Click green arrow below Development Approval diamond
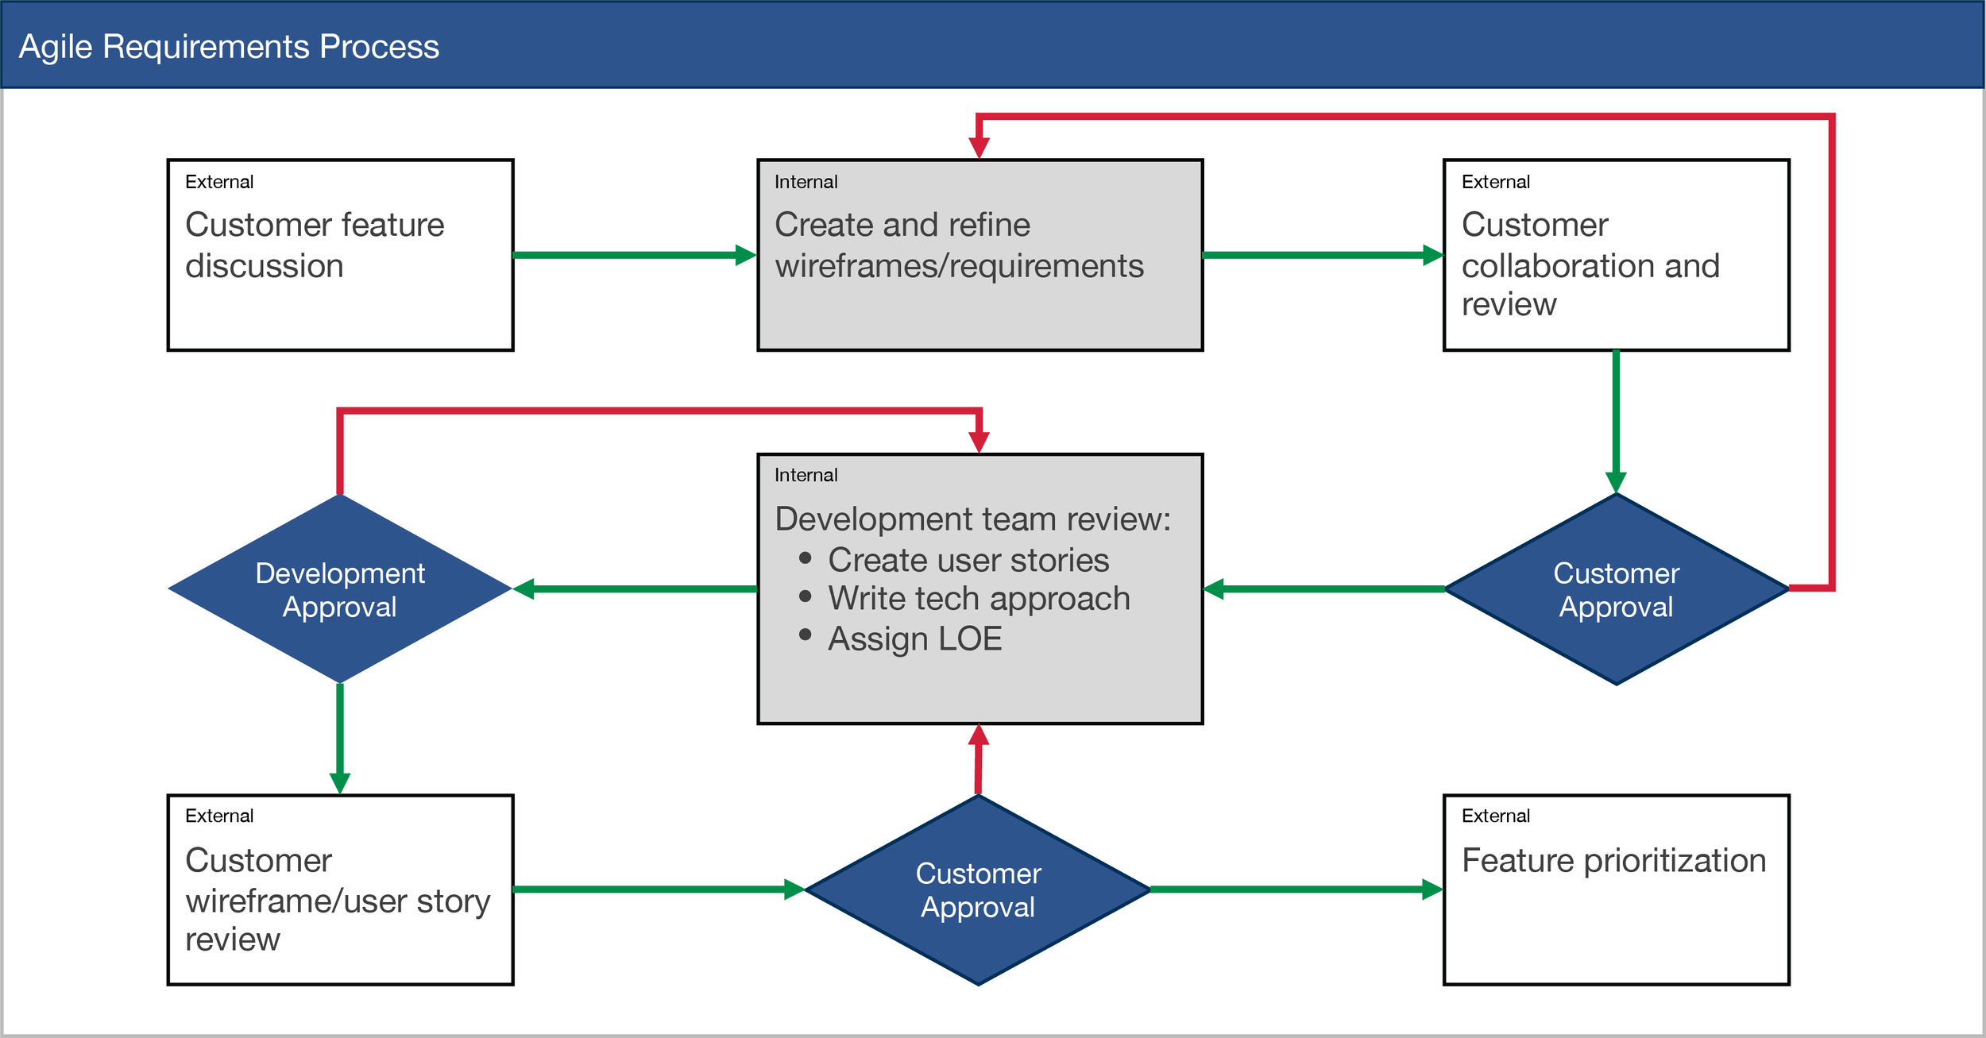Screen dimensions: 1986x1038 pyautogui.click(x=340, y=739)
